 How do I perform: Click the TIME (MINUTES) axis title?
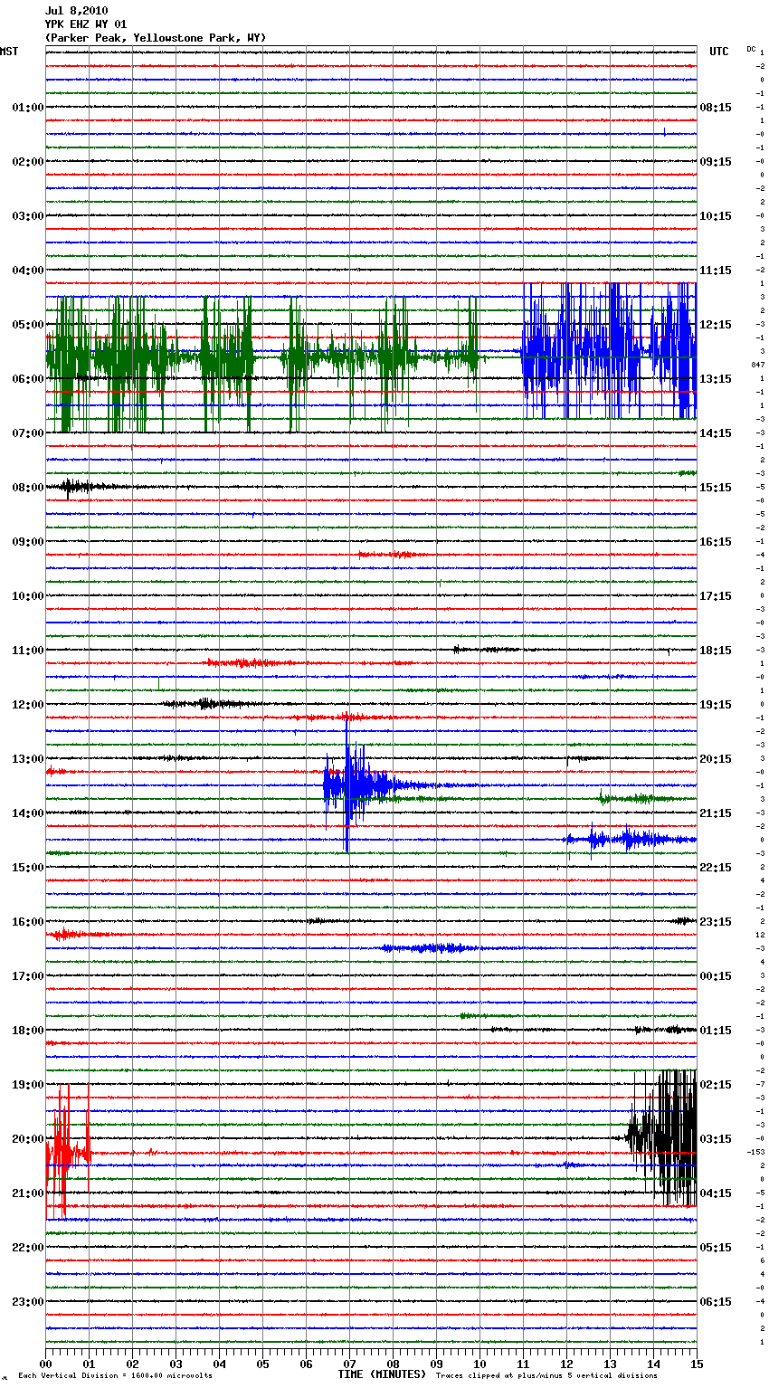pyautogui.click(x=382, y=1374)
